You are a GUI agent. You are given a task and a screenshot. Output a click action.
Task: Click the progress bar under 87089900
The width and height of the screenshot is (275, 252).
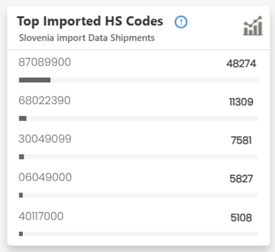click(x=138, y=80)
